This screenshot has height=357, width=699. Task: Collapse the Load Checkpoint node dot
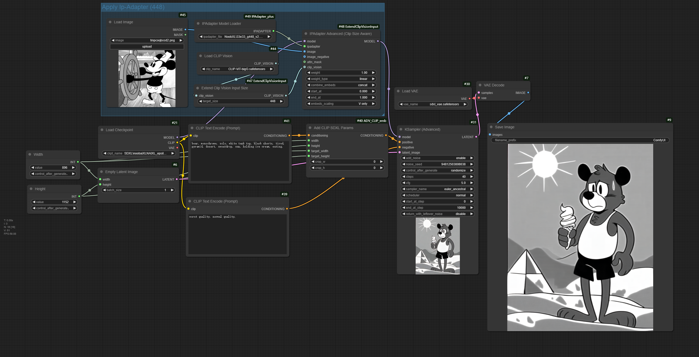tap(102, 130)
